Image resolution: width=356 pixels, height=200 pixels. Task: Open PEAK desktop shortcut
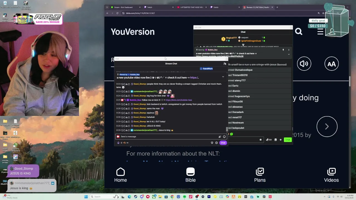15,158
